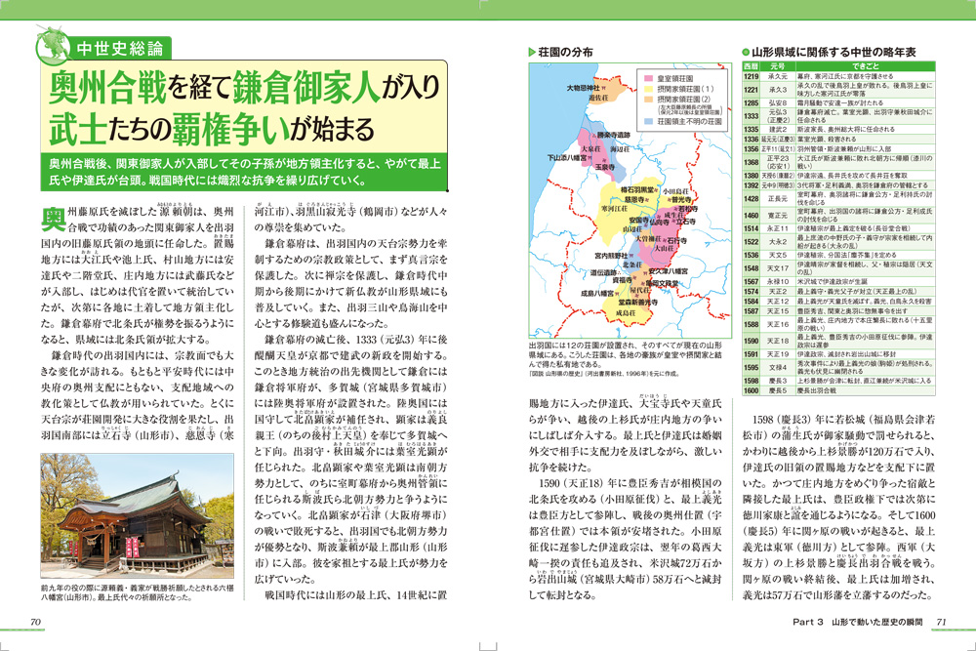Click the green circle bullet before 山形県域に関係する
The image size is (976, 651).
747,53
